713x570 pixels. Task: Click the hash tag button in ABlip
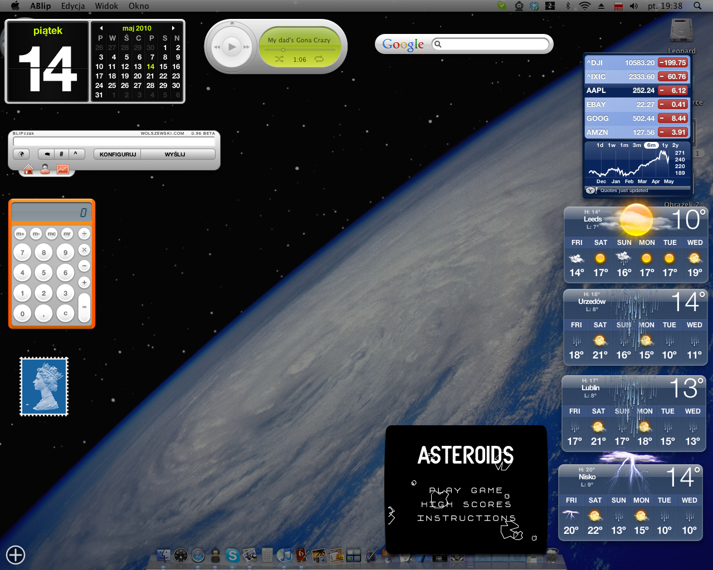[61, 154]
